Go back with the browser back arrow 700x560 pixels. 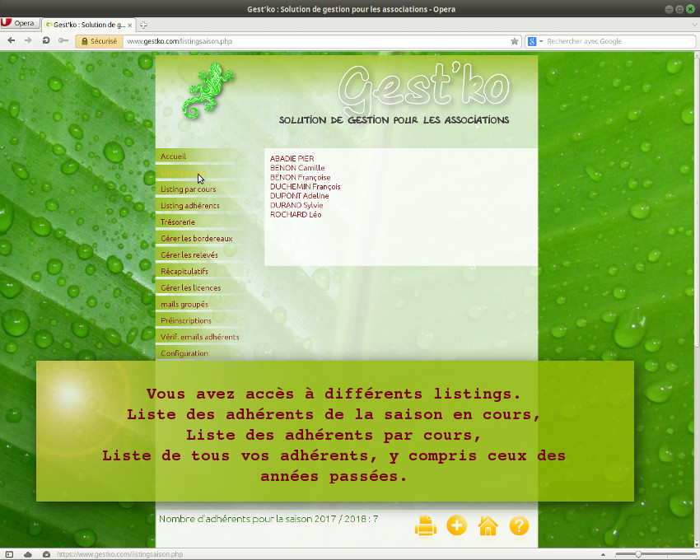point(12,40)
